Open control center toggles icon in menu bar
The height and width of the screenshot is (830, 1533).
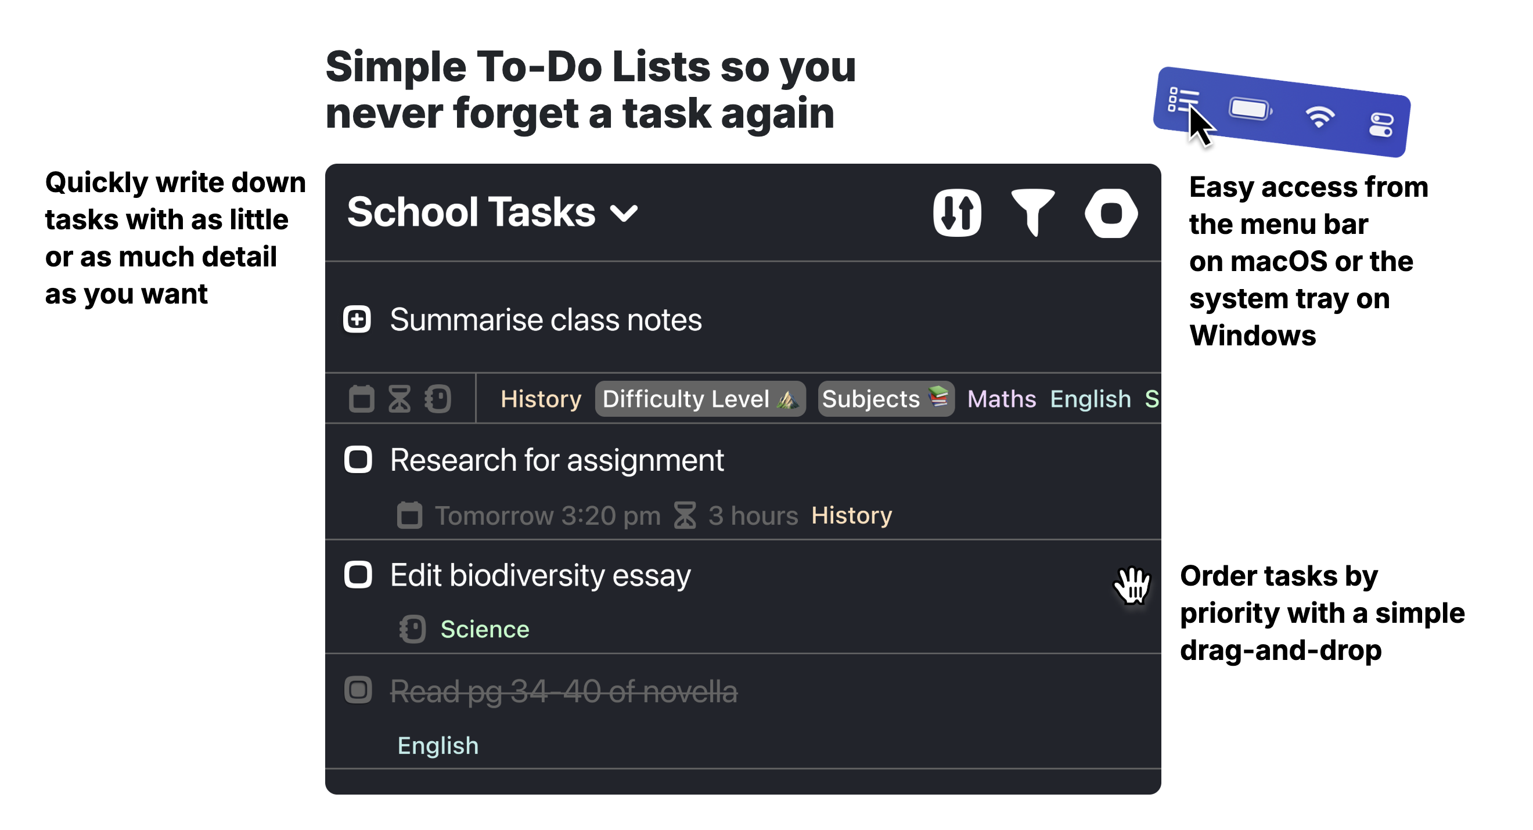pos(1381,125)
